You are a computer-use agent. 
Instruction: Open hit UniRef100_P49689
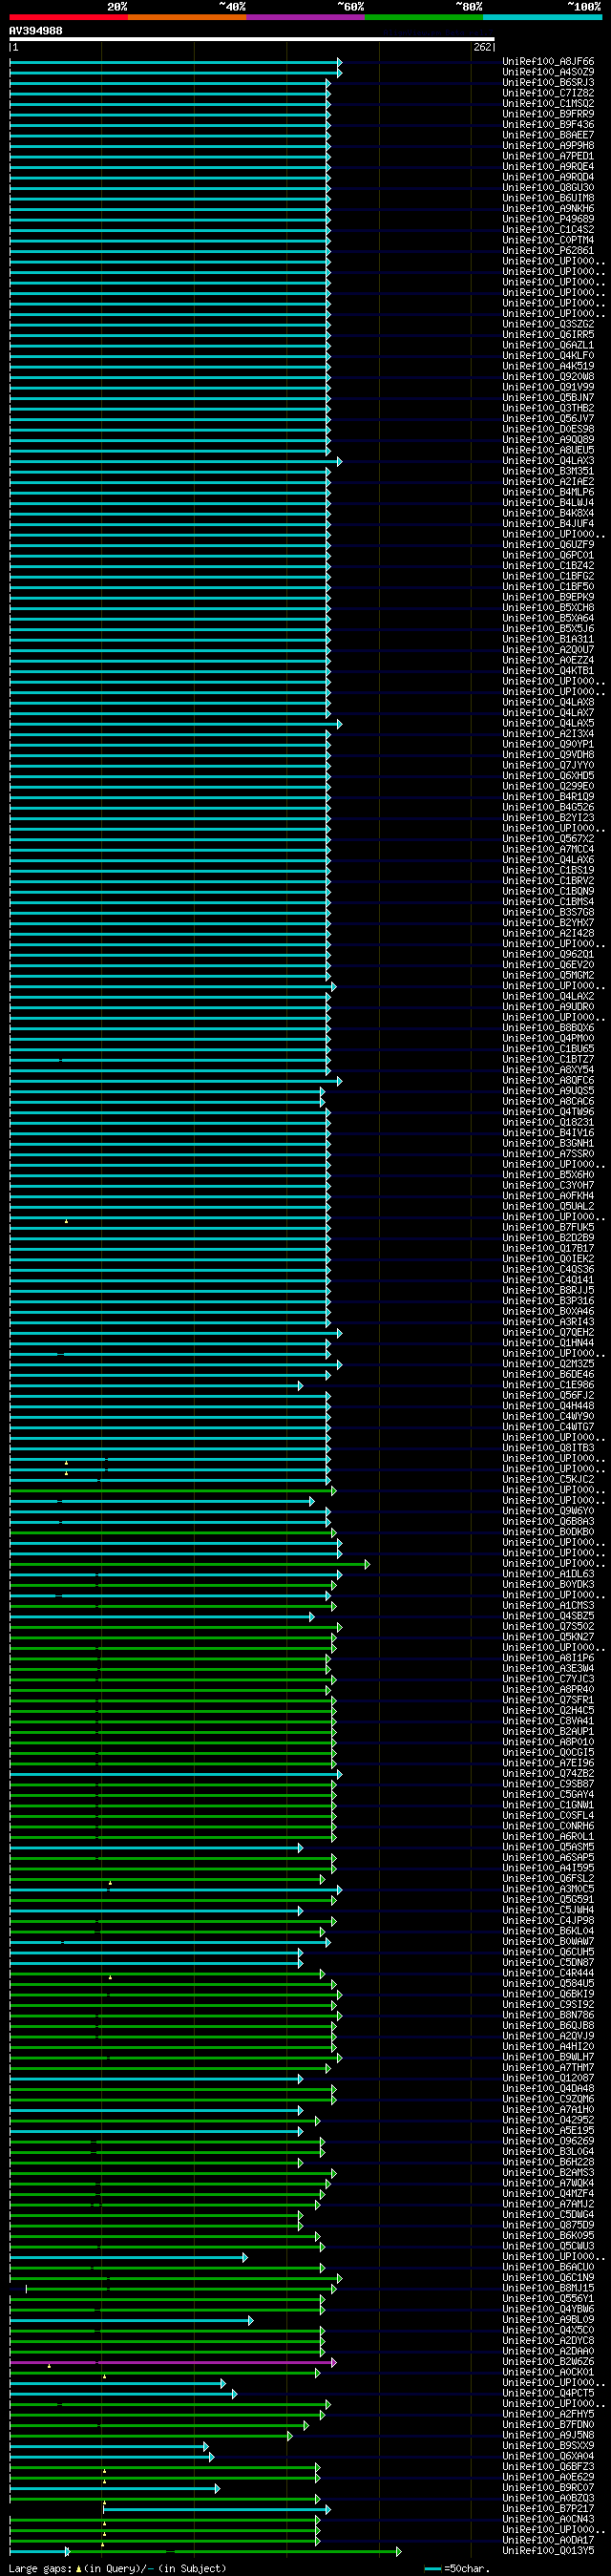click(548, 219)
